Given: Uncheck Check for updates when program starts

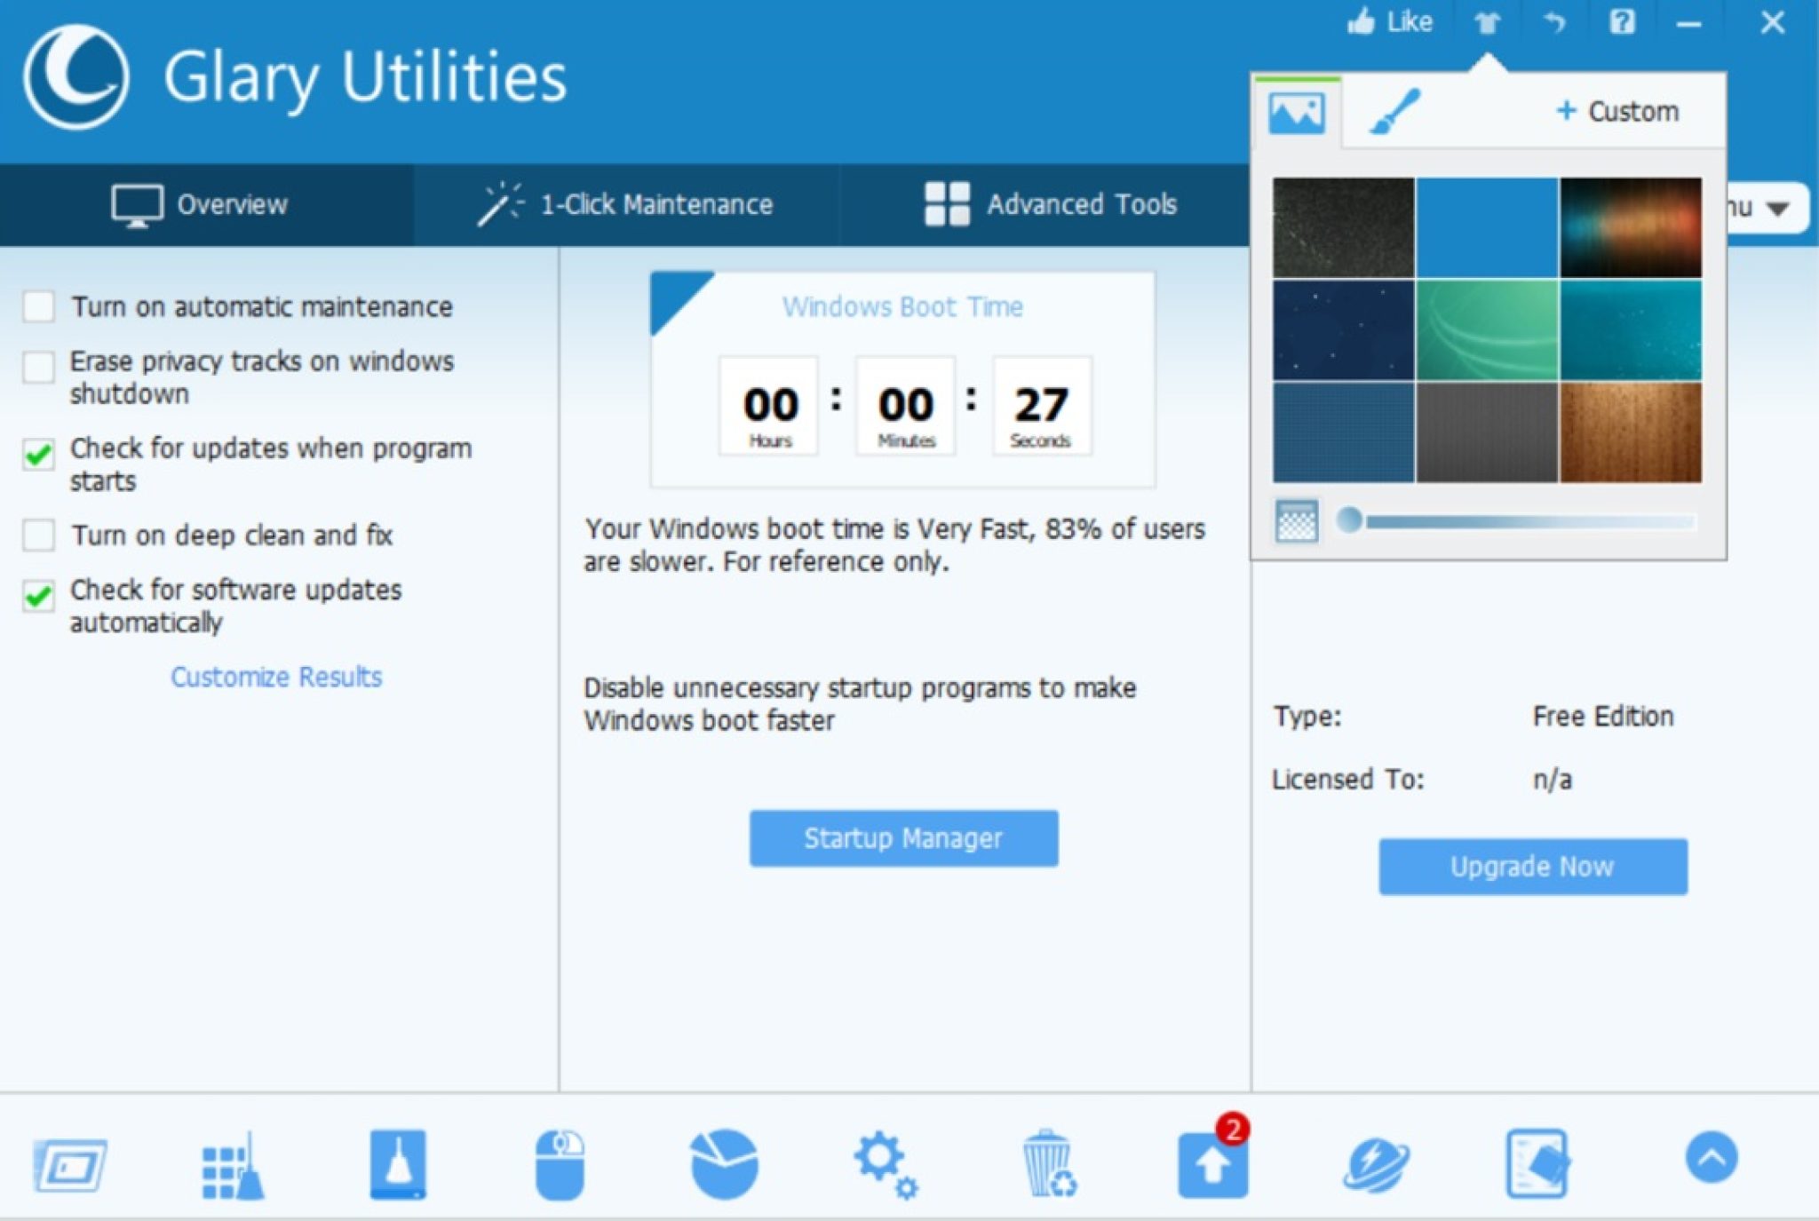Looking at the screenshot, I should (x=39, y=451).
